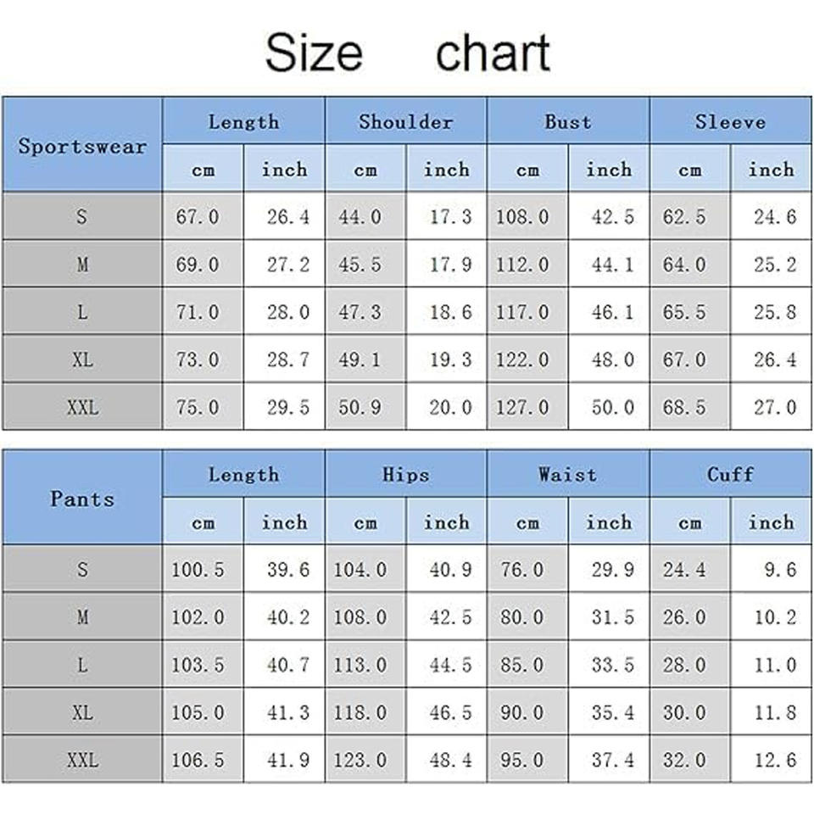Select the Waist column header

pos(568,475)
